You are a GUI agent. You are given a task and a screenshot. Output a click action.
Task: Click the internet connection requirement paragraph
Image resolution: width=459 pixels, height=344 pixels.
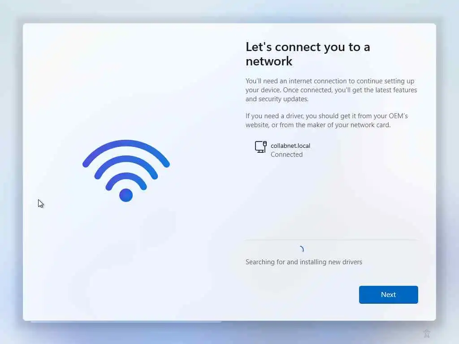[331, 90]
